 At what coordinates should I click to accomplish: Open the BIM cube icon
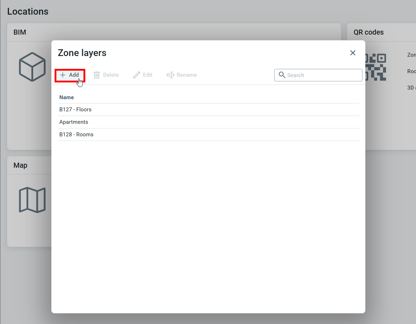click(32, 67)
